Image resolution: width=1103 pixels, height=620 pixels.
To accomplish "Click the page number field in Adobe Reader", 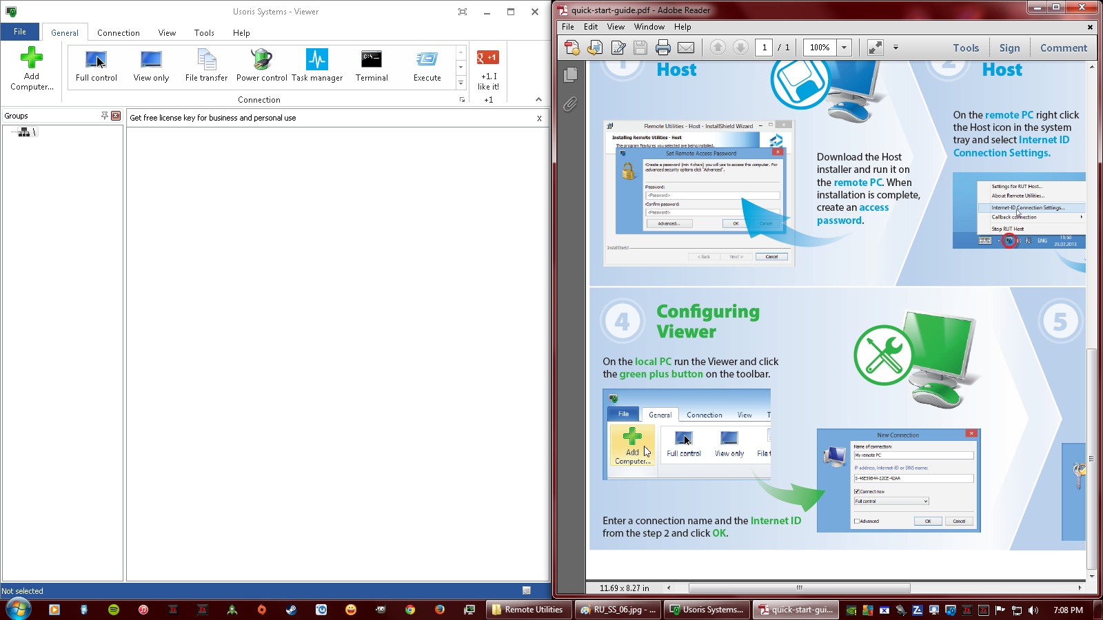I will coord(764,48).
